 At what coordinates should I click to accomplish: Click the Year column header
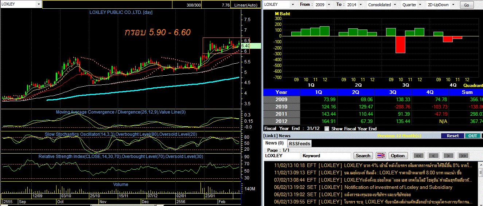pyautogui.click(x=281, y=92)
